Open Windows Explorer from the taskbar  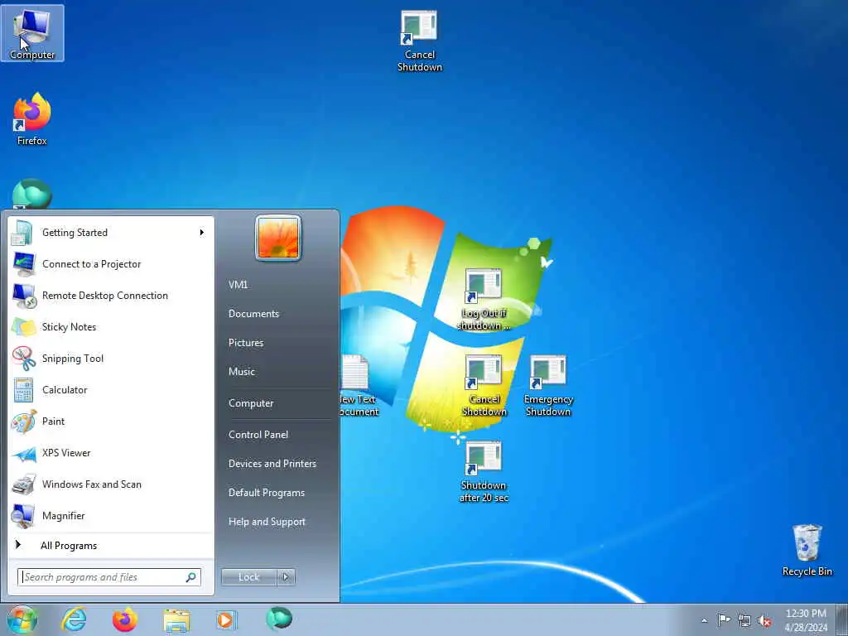(x=176, y=619)
